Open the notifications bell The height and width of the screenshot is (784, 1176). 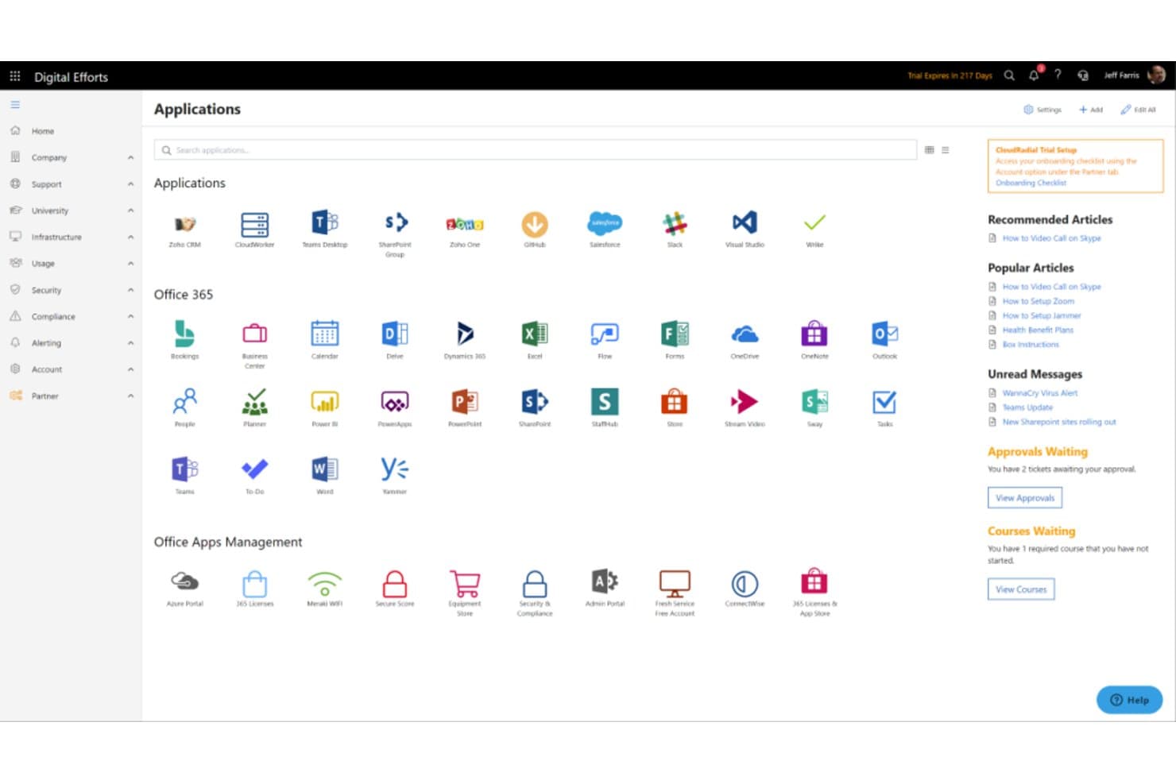coord(1034,75)
